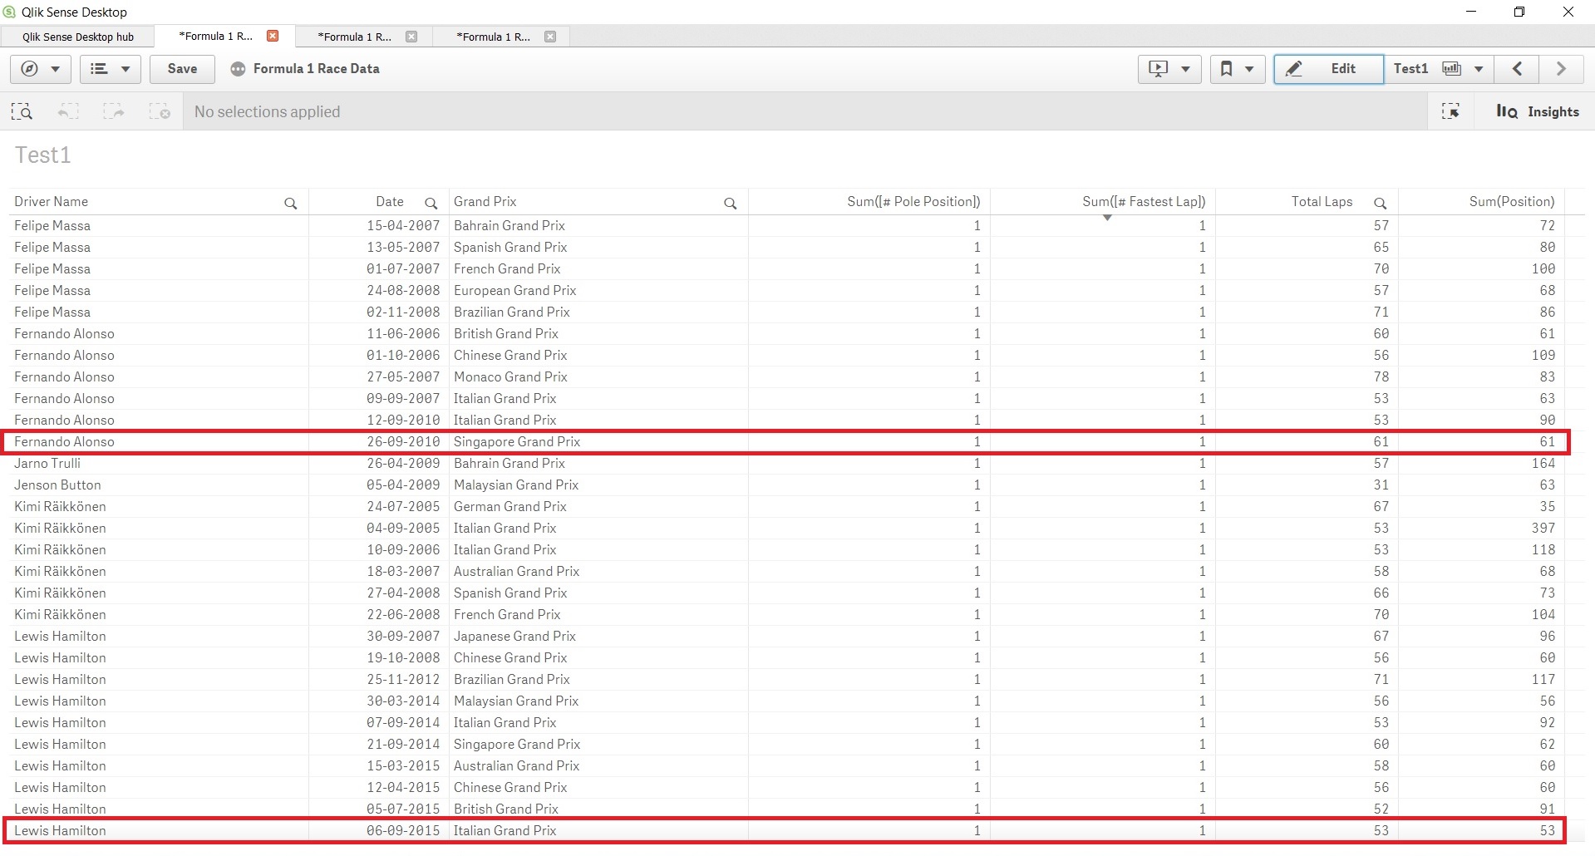Sort by Sum([# Fastest Lap]) header
This screenshot has height=856, width=1595.
coord(1144,202)
